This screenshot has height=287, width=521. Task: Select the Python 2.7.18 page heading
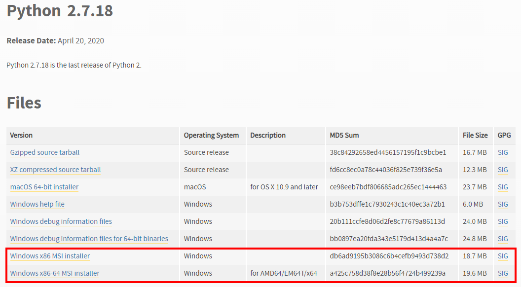pos(60,11)
